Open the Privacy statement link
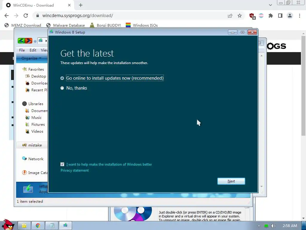The image size is (306, 230). click(74, 170)
